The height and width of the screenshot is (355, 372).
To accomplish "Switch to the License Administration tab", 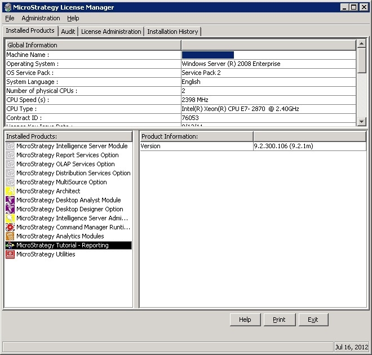I will click(x=111, y=32).
